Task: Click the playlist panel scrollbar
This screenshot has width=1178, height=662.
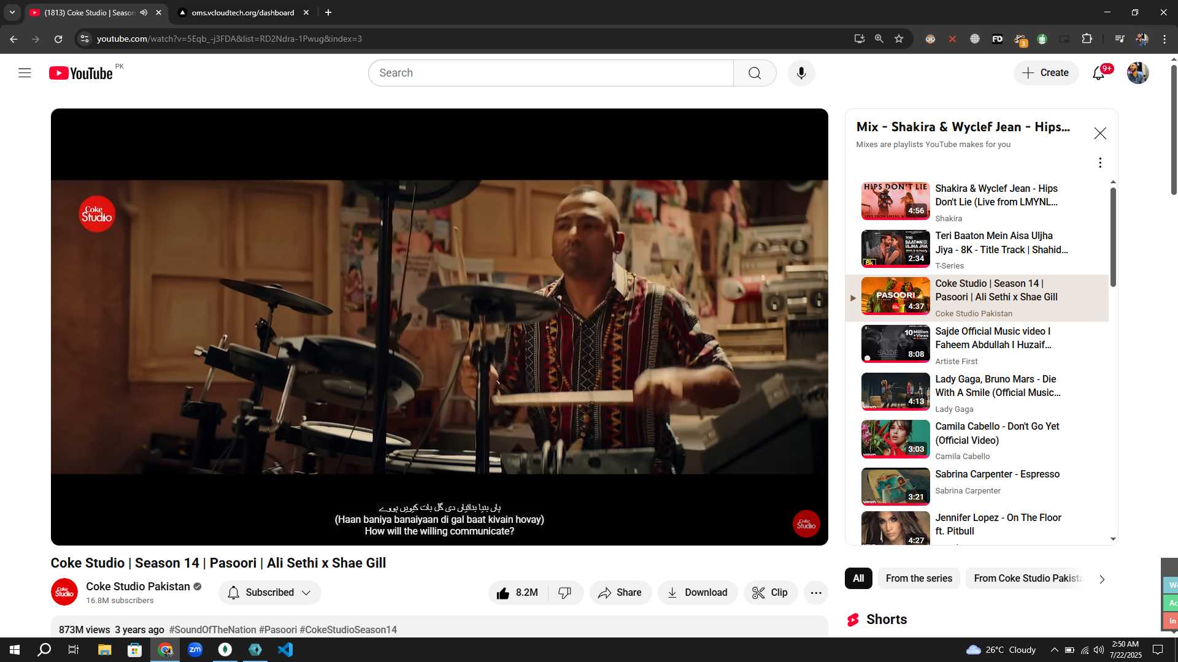Action: 1113,236
